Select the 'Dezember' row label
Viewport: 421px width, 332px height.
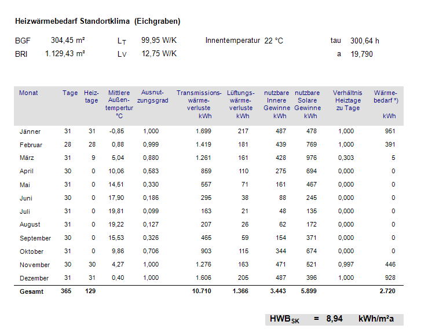click(34, 278)
